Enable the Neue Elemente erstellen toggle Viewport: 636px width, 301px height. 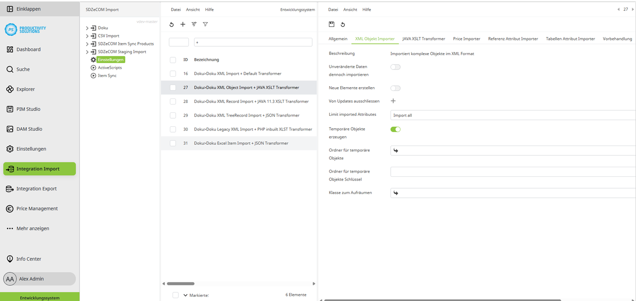click(x=395, y=88)
